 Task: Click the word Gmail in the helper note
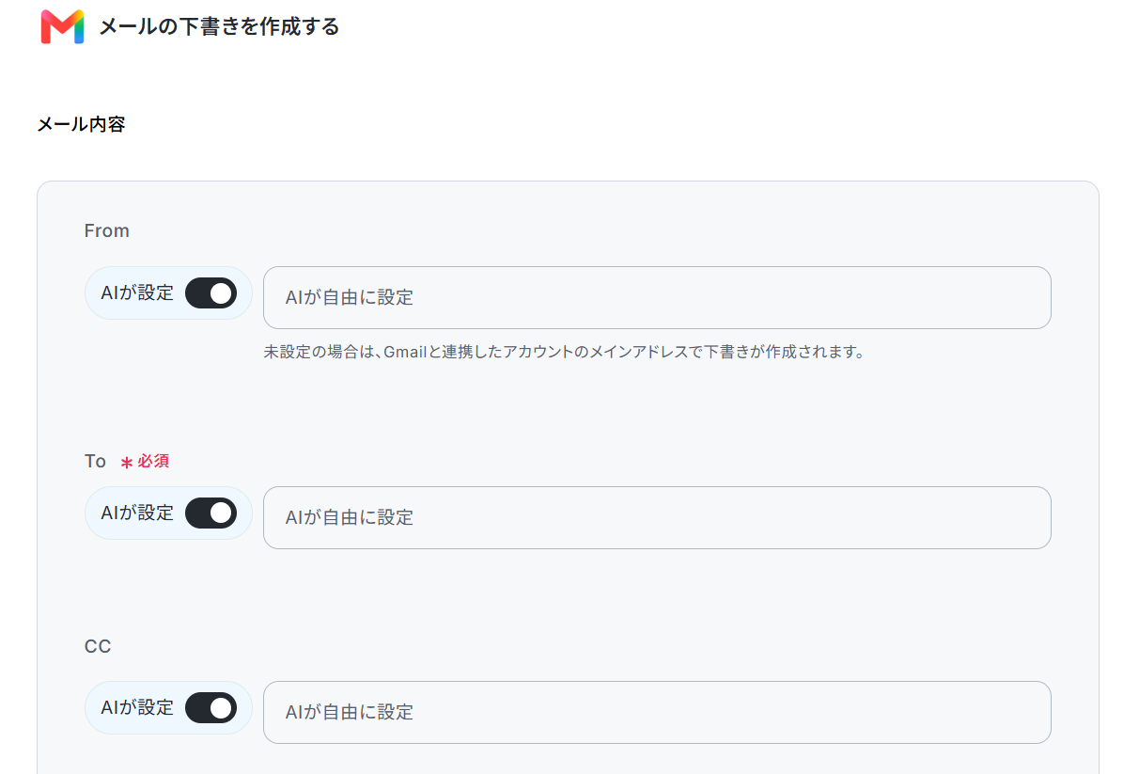tap(406, 353)
